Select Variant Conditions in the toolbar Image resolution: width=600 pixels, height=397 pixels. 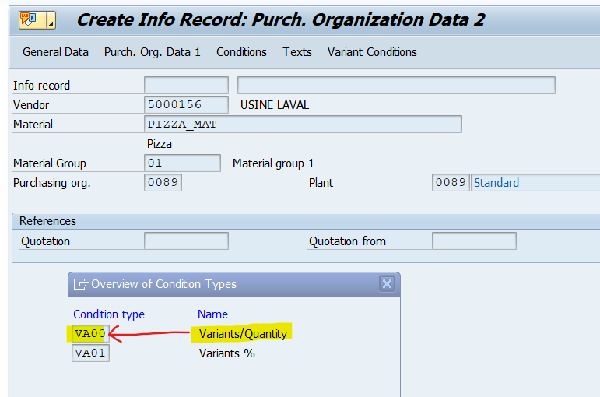click(x=372, y=52)
